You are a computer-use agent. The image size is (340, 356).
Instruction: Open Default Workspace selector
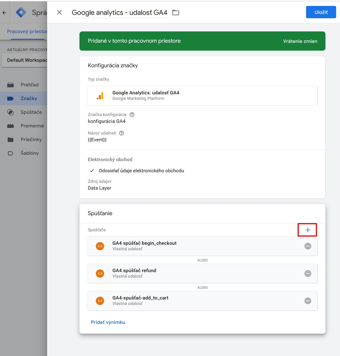point(24,60)
